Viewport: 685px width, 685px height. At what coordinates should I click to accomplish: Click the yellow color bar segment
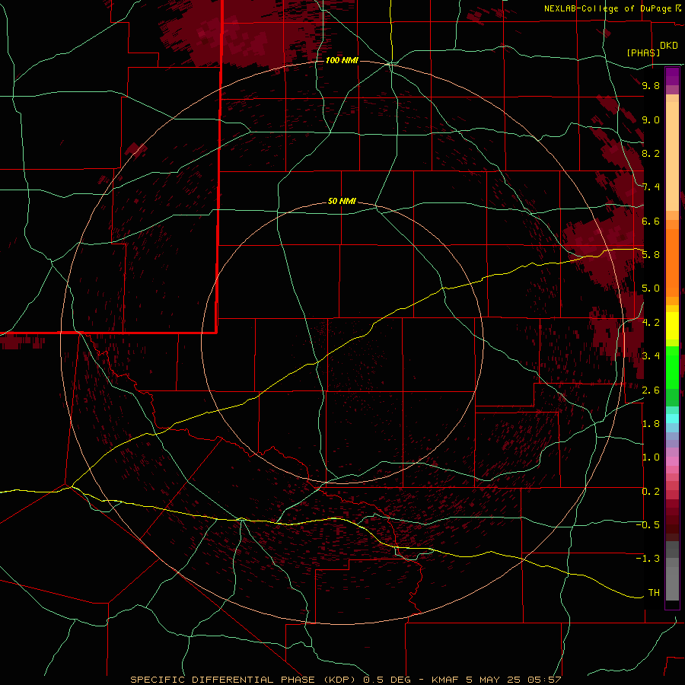point(672,326)
